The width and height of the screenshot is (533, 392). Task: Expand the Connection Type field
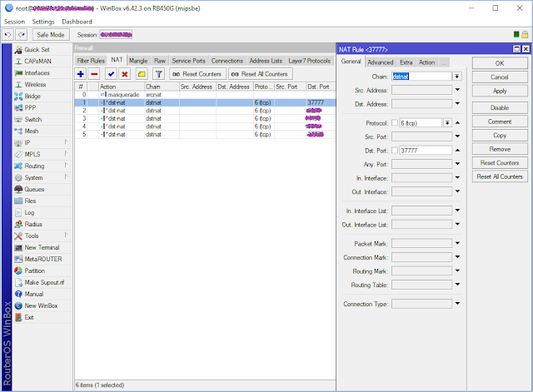(457, 304)
